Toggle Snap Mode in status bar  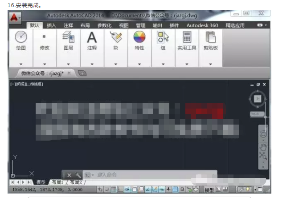[x=107, y=189]
